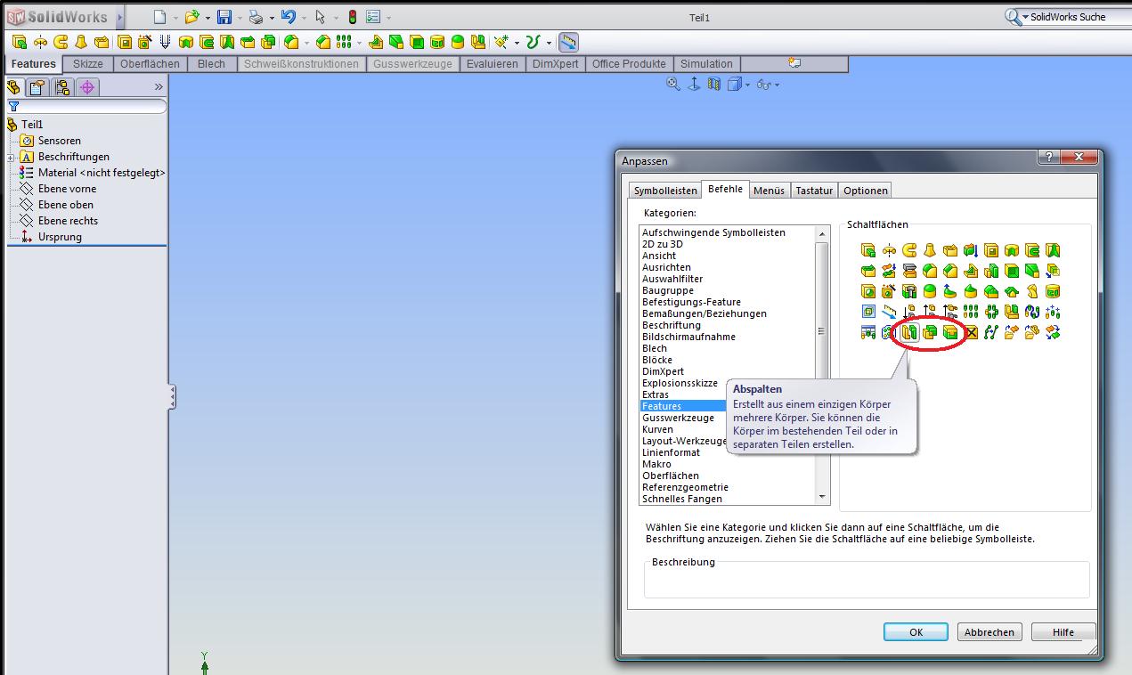
Task: Select Referenzgeometrie in Kategorien list
Action: (x=685, y=487)
